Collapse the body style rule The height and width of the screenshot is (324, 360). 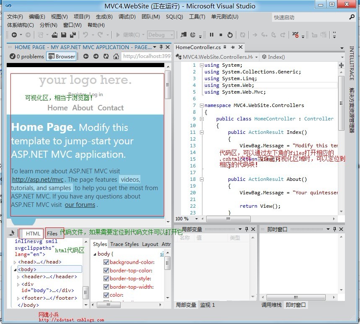(95, 254)
